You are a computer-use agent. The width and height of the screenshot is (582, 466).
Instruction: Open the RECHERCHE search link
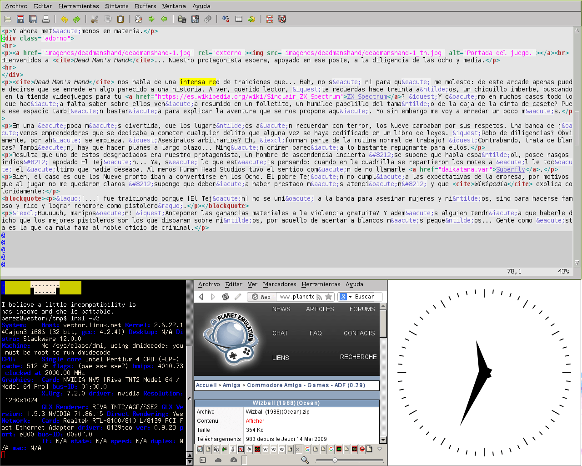click(358, 357)
